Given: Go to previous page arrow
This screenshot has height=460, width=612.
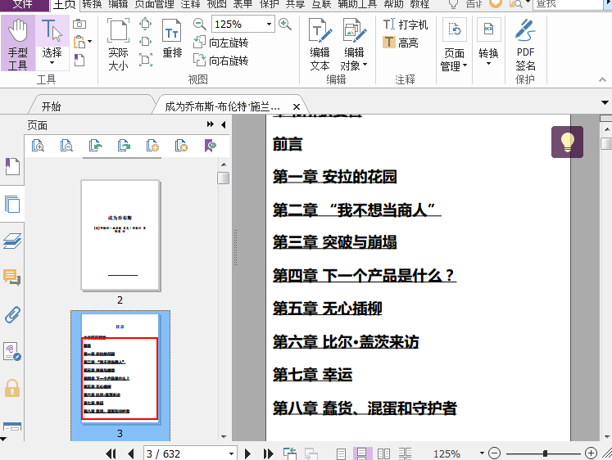Looking at the screenshot, I should [131, 453].
